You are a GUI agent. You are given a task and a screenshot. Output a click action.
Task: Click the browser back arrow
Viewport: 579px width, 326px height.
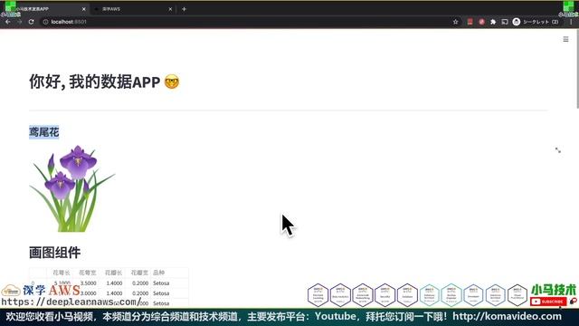(8, 22)
